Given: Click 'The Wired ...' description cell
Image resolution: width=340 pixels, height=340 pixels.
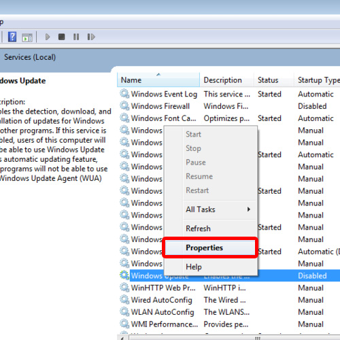Looking at the screenshot, I should point(224,300).
